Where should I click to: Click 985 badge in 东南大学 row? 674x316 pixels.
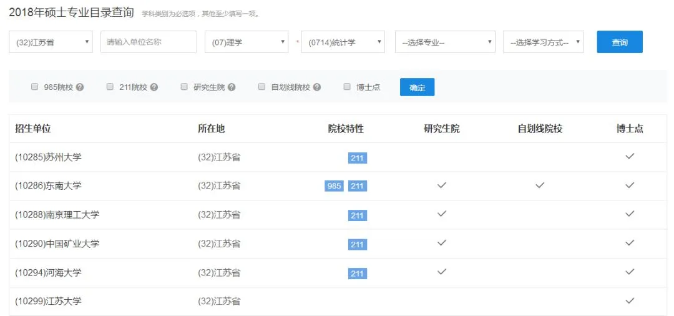click(x=334, y=185)
